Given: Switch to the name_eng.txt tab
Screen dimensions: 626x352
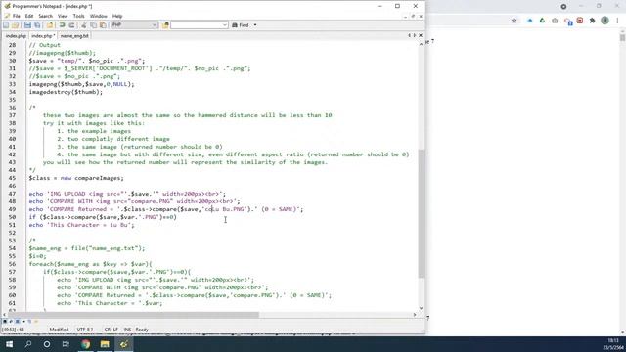Looking at the screenshot, I should tap(74, 36).
